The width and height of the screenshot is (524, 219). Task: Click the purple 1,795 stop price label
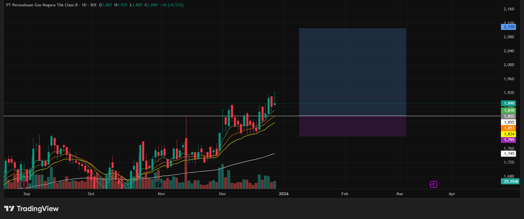(x=508, y=140)
